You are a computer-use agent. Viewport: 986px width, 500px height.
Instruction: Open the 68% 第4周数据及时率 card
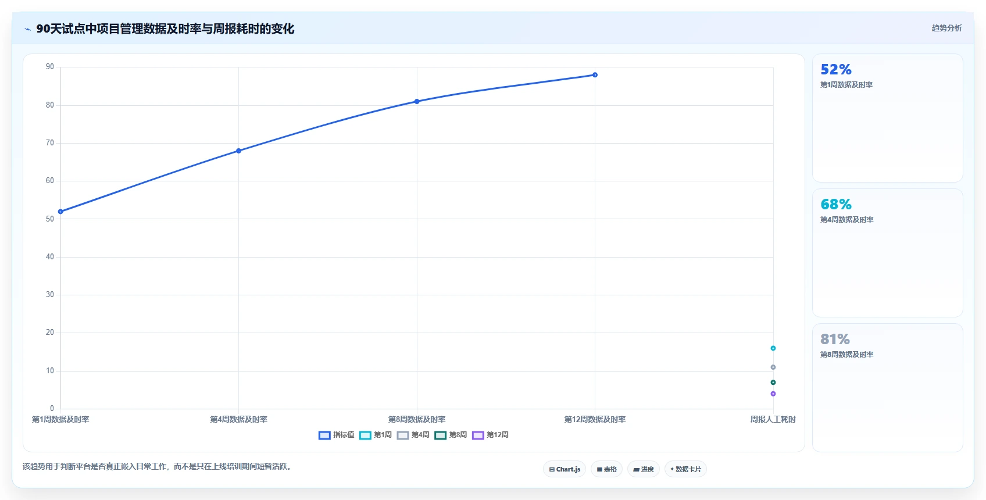pyautogui.click(x=888, y=253)
